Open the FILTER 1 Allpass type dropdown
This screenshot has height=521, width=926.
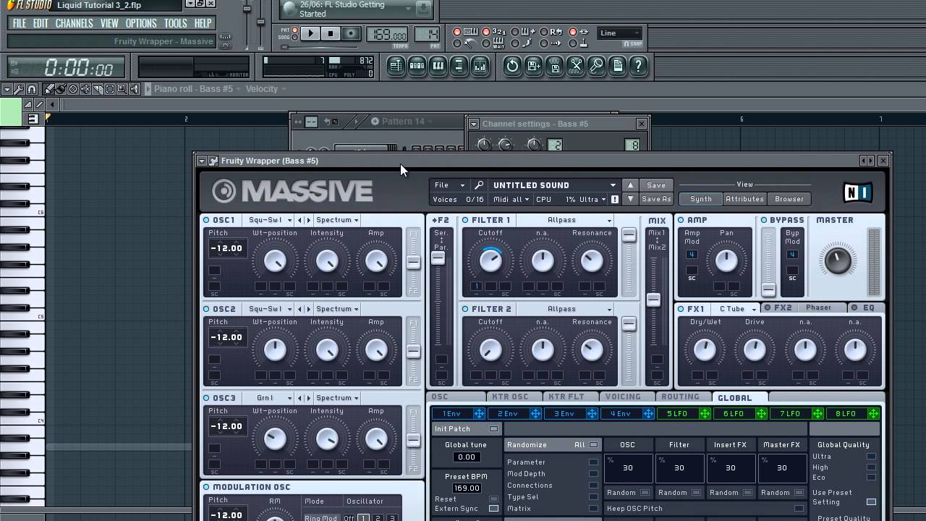565,220
